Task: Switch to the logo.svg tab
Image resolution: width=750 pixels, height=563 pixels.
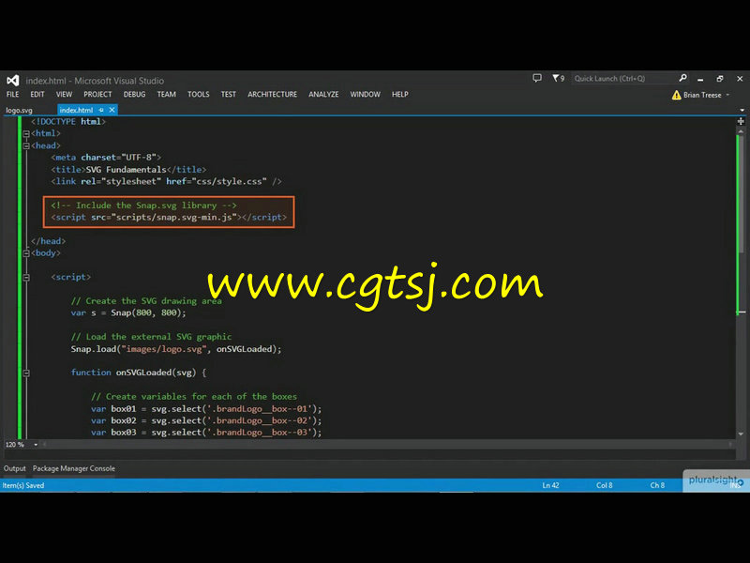Action: tap(19, 110)
